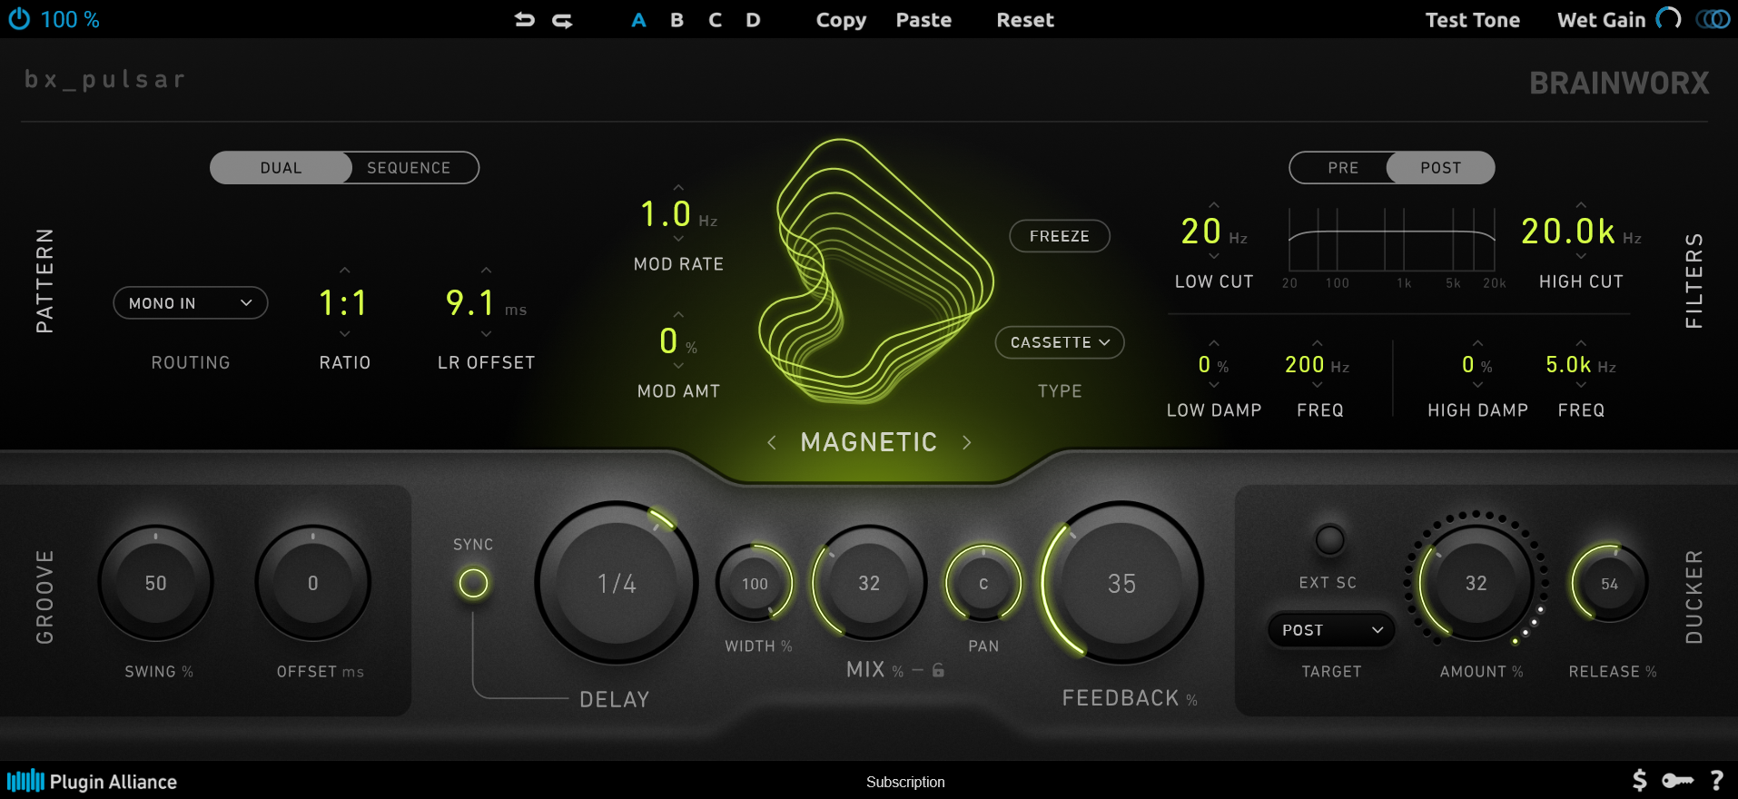The width and height of the screenshot is (1738, 799).
Task: Open the question mark help icon
Action: point(1716,780)
